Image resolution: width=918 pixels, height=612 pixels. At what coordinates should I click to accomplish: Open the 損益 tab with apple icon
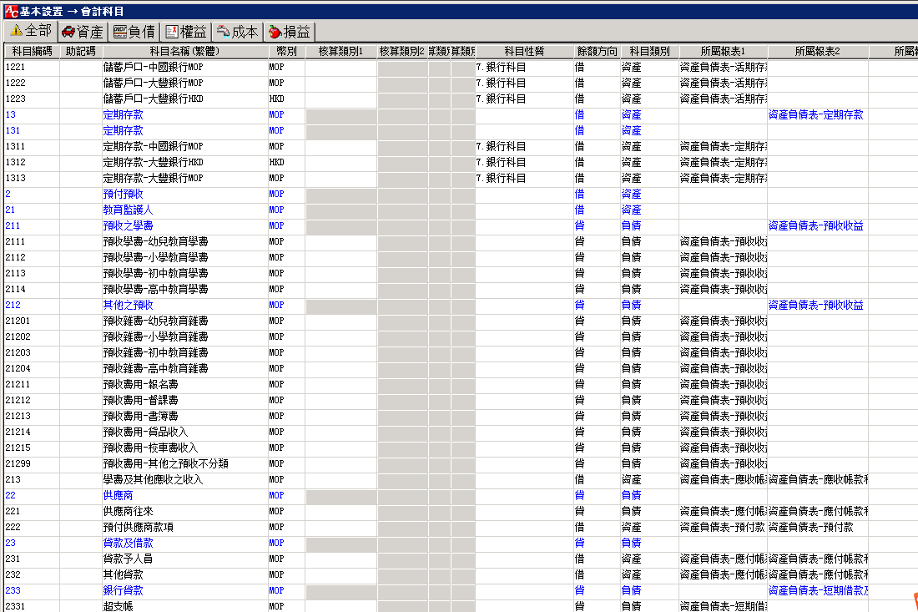pos(289,32)
